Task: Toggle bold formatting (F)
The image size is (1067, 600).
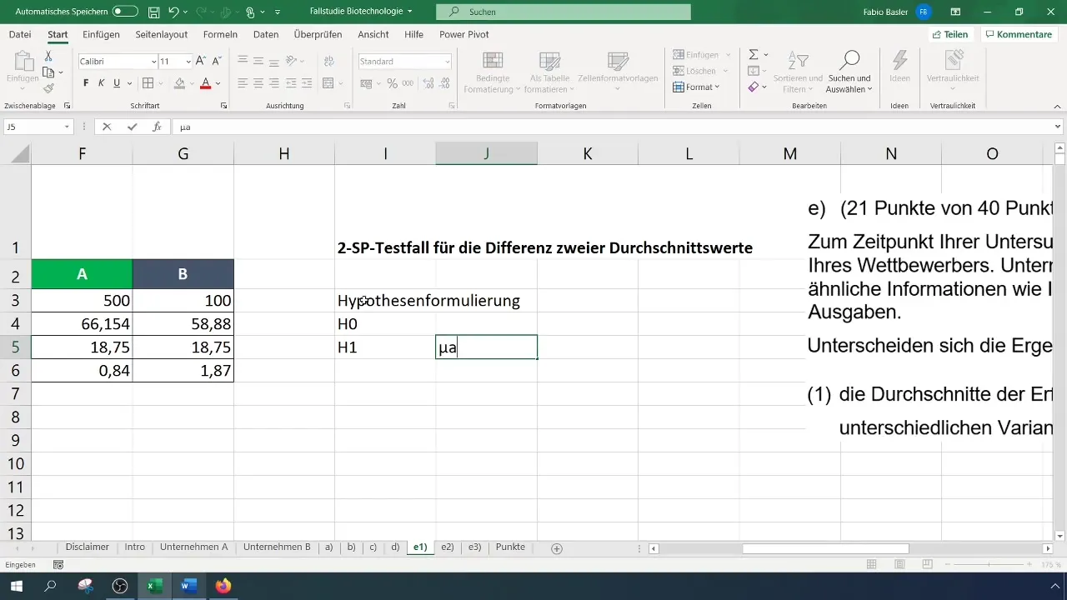Action: click(86, 83)
